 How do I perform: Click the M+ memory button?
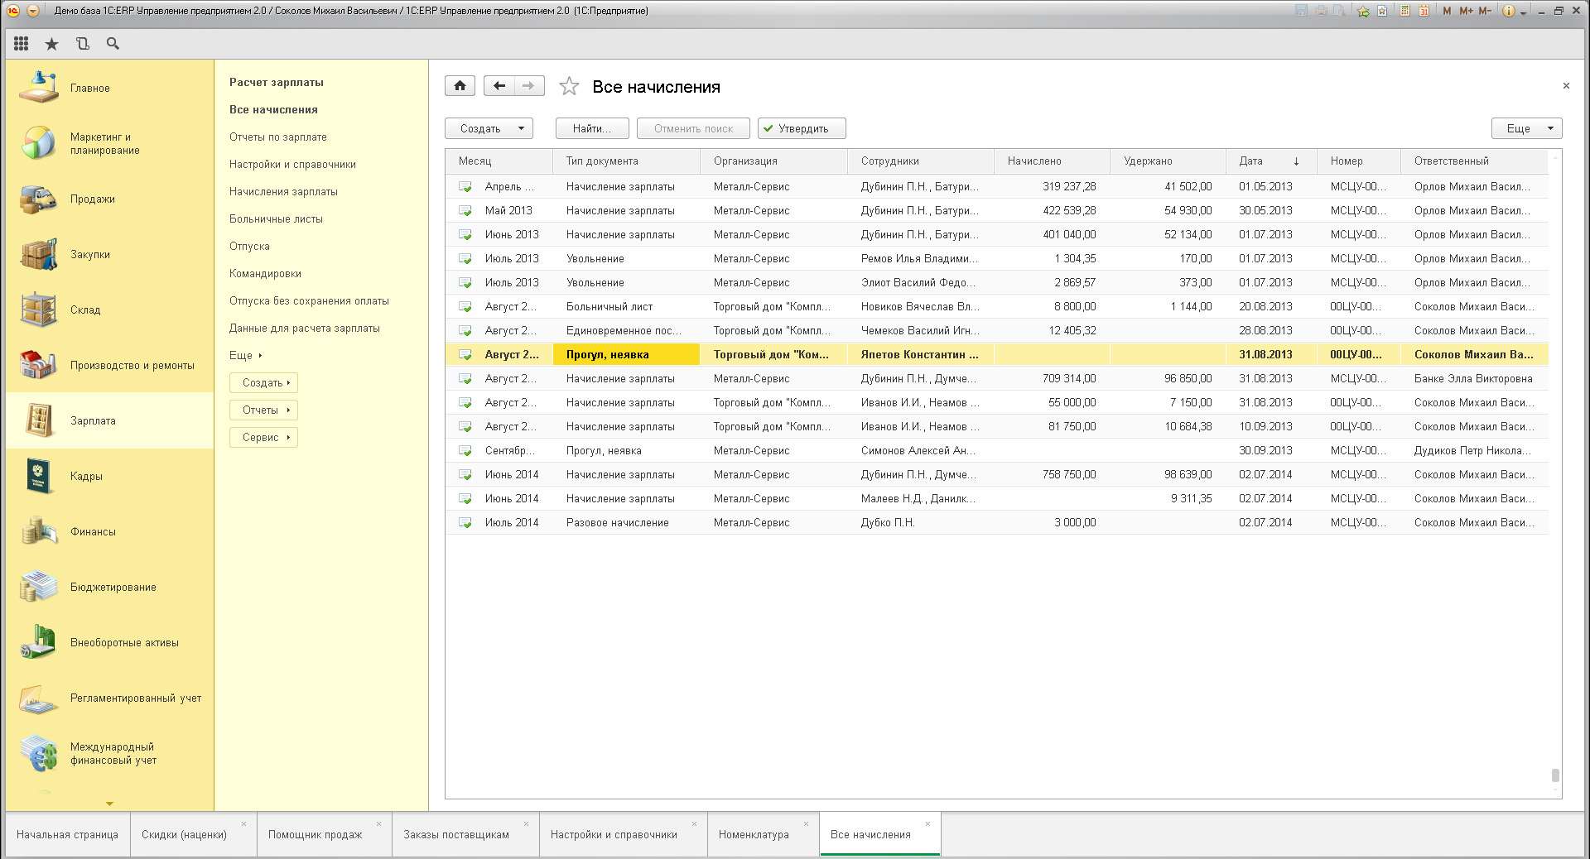(x=1466, y=11)
